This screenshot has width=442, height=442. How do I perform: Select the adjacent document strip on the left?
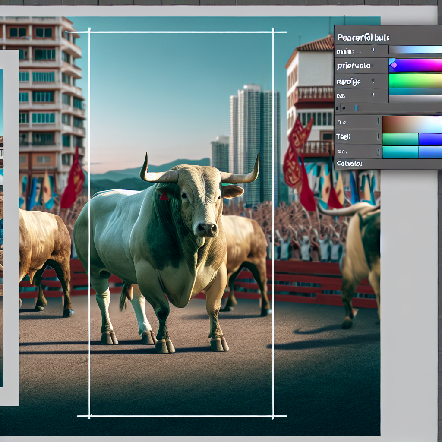(9, 224)
